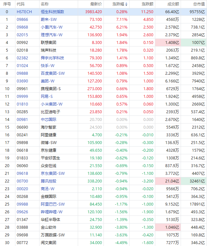Screen dimensions: 207x246
Task: Select 万国数据-SW row name
Action: pyautogui.click(x=53, y=235)
